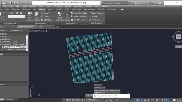Click the Export customization icon

click(42, 16)
